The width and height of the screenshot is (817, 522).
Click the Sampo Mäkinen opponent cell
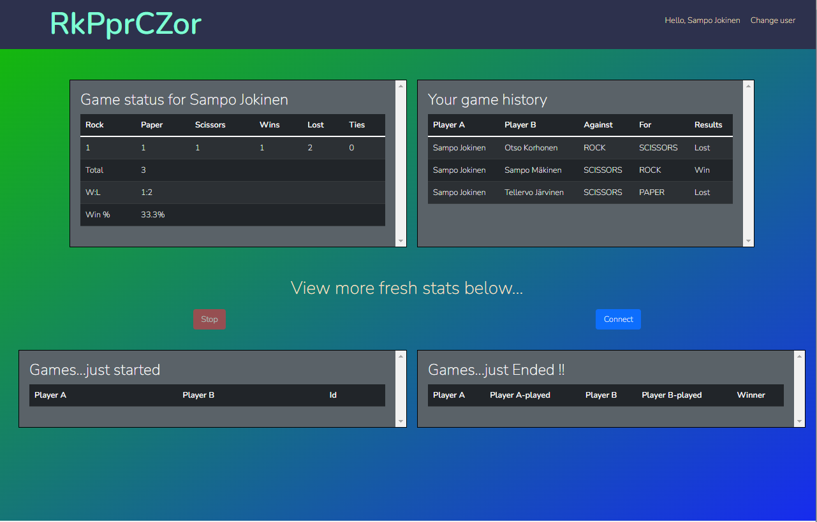click(x=533, y=170)
